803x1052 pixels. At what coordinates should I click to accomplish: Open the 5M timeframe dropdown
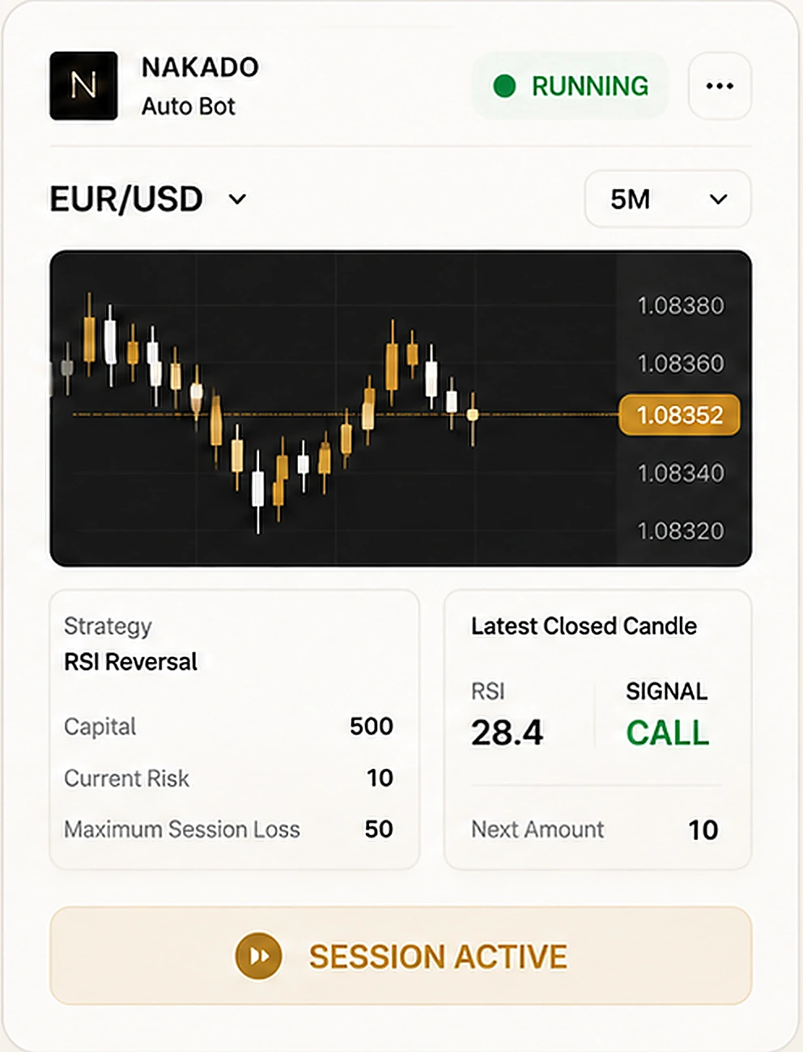click(x=668, y=199)
